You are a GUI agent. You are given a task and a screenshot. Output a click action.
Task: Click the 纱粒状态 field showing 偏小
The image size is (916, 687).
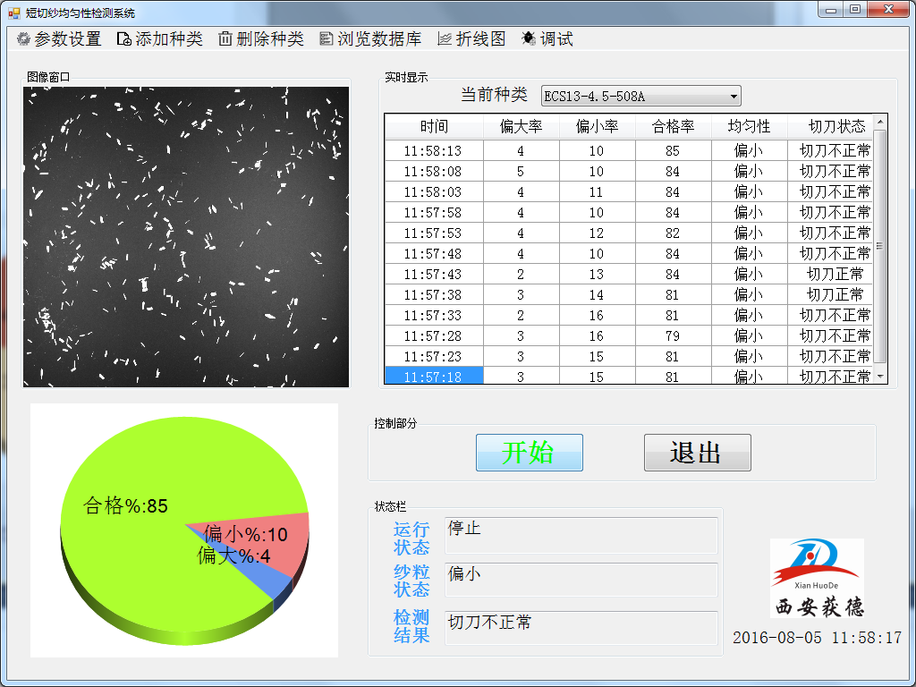pos(581,580)
